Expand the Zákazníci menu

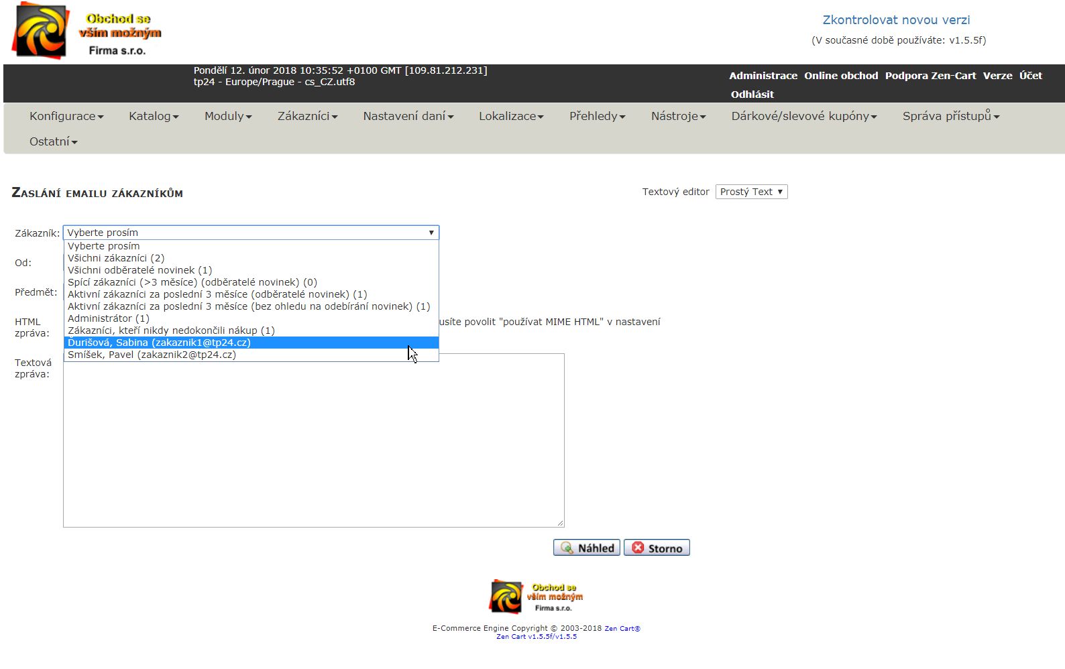pyautogui.click(x=307, y=116)
